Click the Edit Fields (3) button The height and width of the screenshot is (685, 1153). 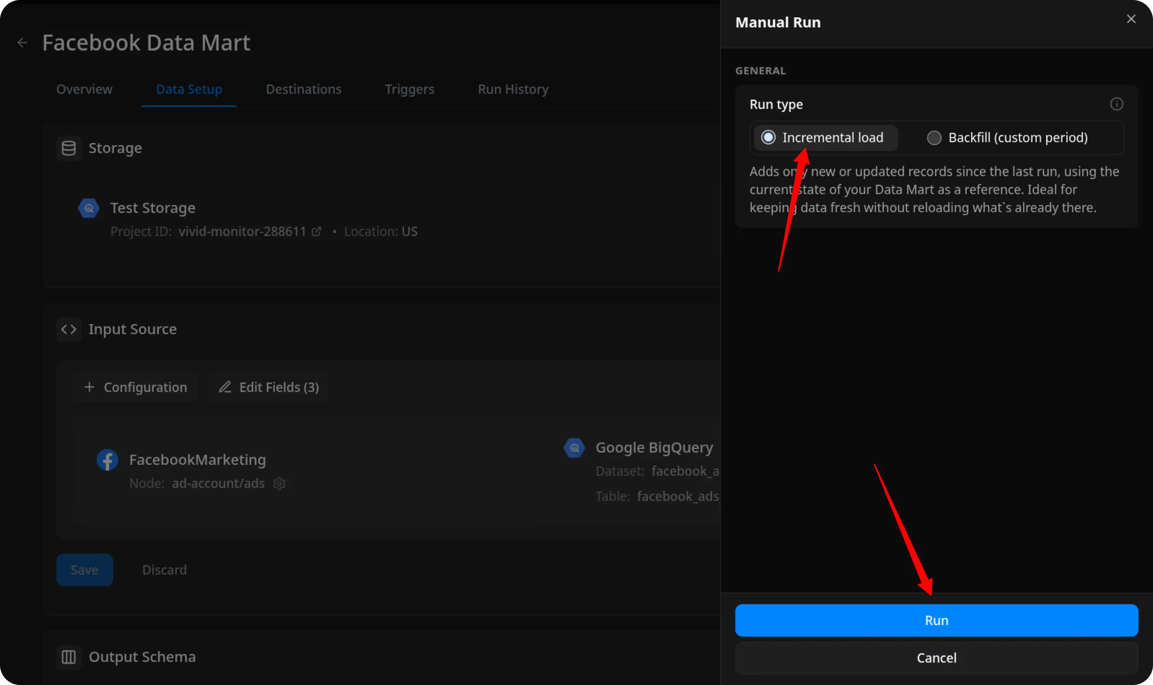click(x=269, y=387)
